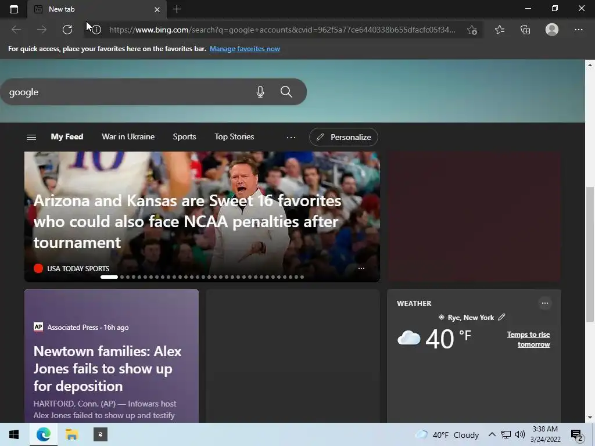595x446 pixels.
Task: Edit weather location pencil icon
Action: click(x=501, y=317)
